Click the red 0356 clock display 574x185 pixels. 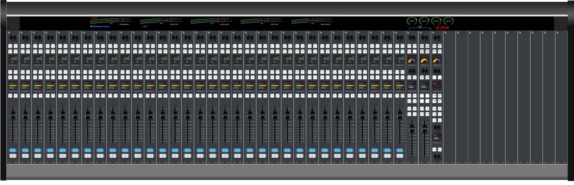[x=442, y=27]
